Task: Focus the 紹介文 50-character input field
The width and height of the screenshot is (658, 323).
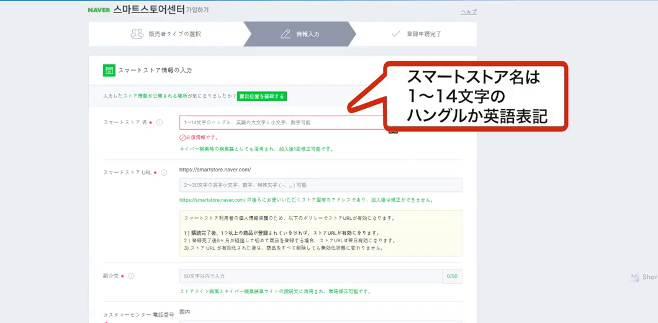Action: [x=311, y=276]
